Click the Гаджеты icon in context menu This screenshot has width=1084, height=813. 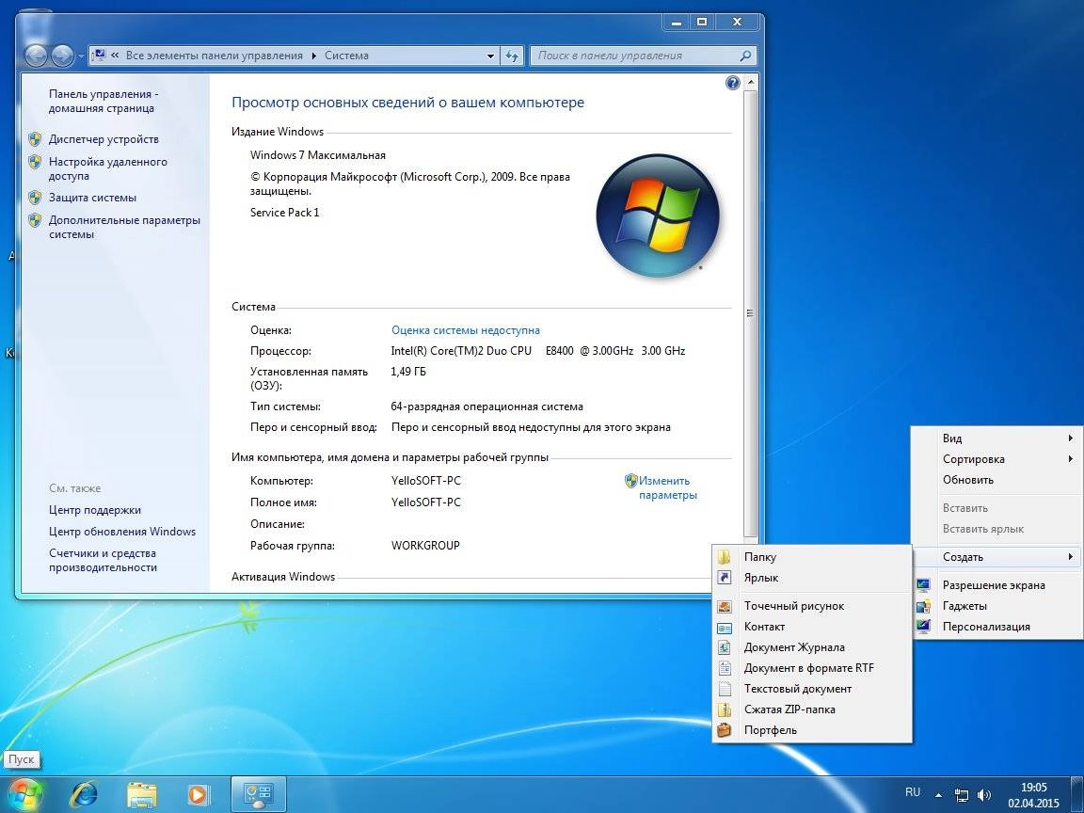(923, 606)
